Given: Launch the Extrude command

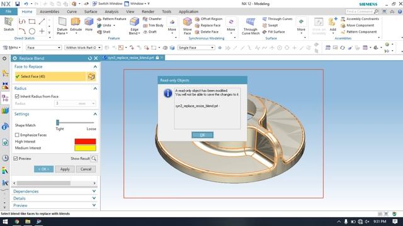Looking at the screenshot, I should 76,24.
